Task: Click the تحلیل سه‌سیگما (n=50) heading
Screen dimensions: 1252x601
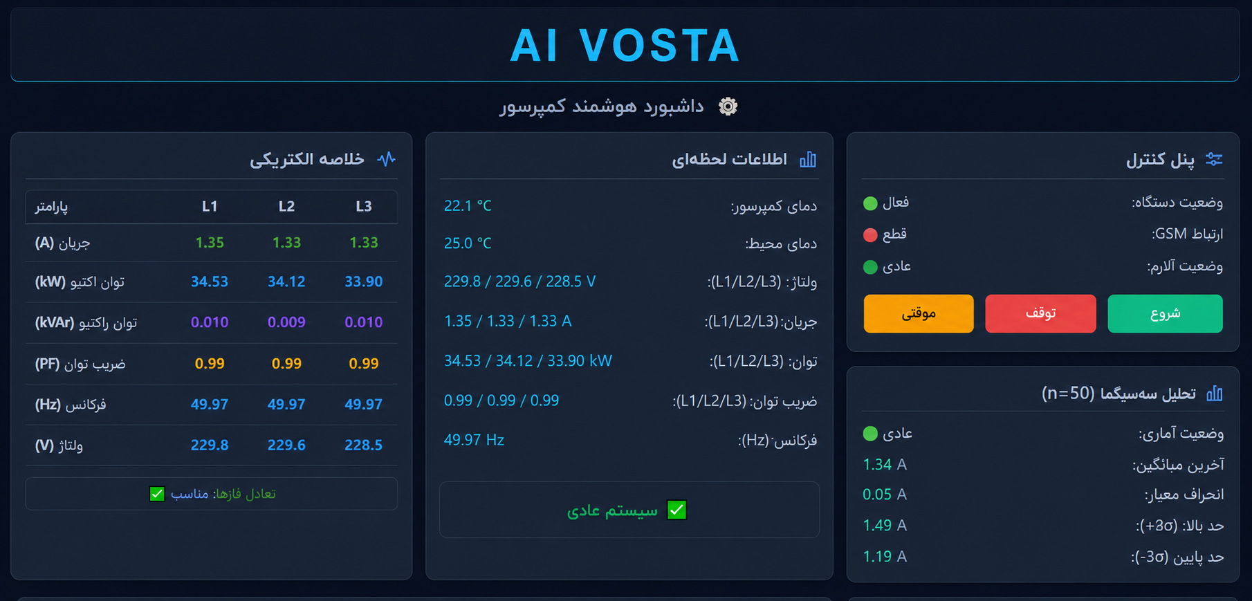Action: [1118, 394]
